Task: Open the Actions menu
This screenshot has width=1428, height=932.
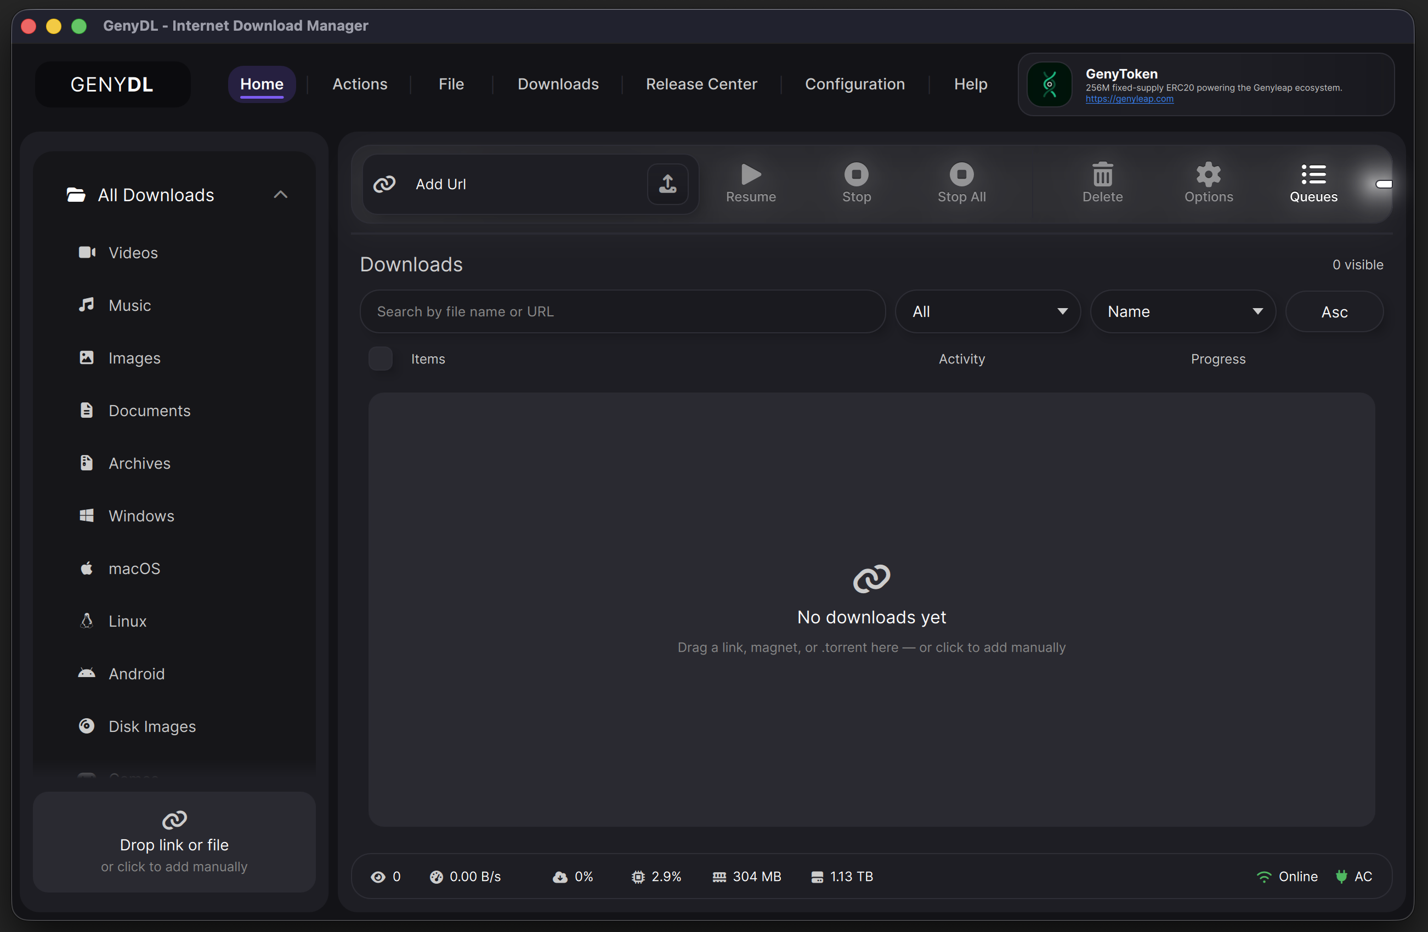Action: click(x=359, y=84)
